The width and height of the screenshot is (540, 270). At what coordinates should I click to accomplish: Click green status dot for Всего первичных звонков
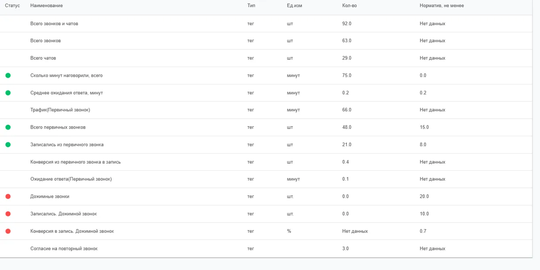[x=8, y=127]
